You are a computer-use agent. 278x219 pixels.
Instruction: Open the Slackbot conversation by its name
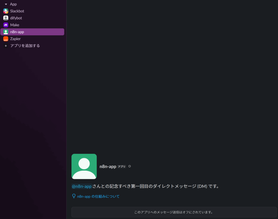(x=17, y=11)
